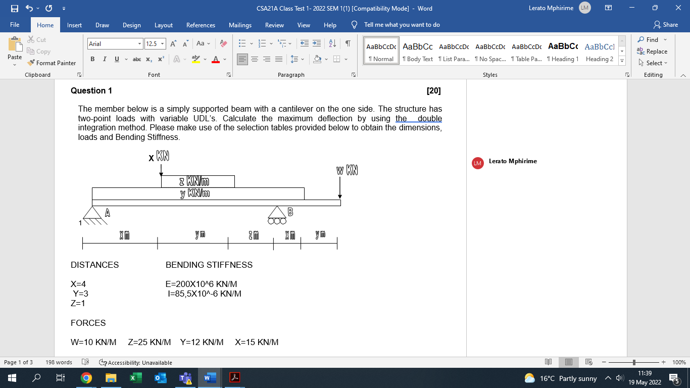690x388 pixels.
Task: Click Replace in the Editing group
Action: point(653,52)
